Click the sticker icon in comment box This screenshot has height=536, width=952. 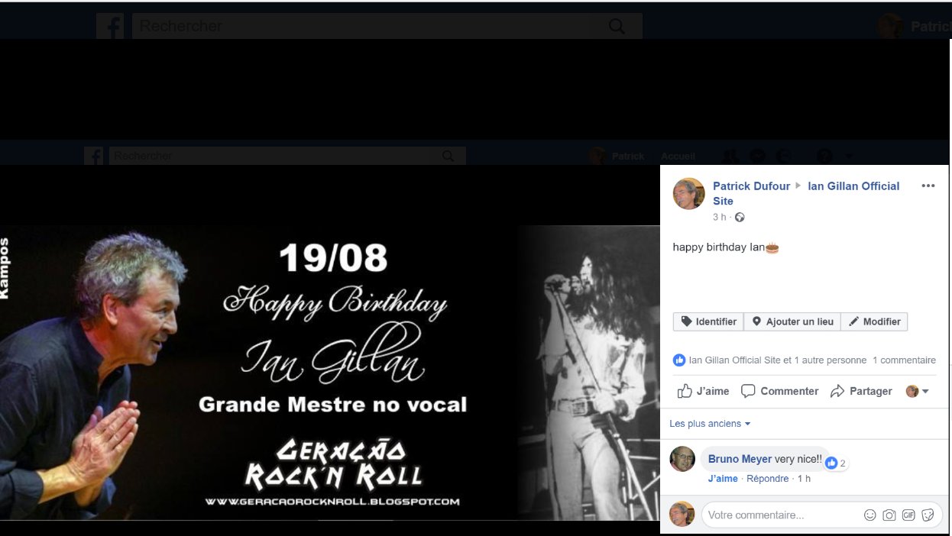coord(928,515)
